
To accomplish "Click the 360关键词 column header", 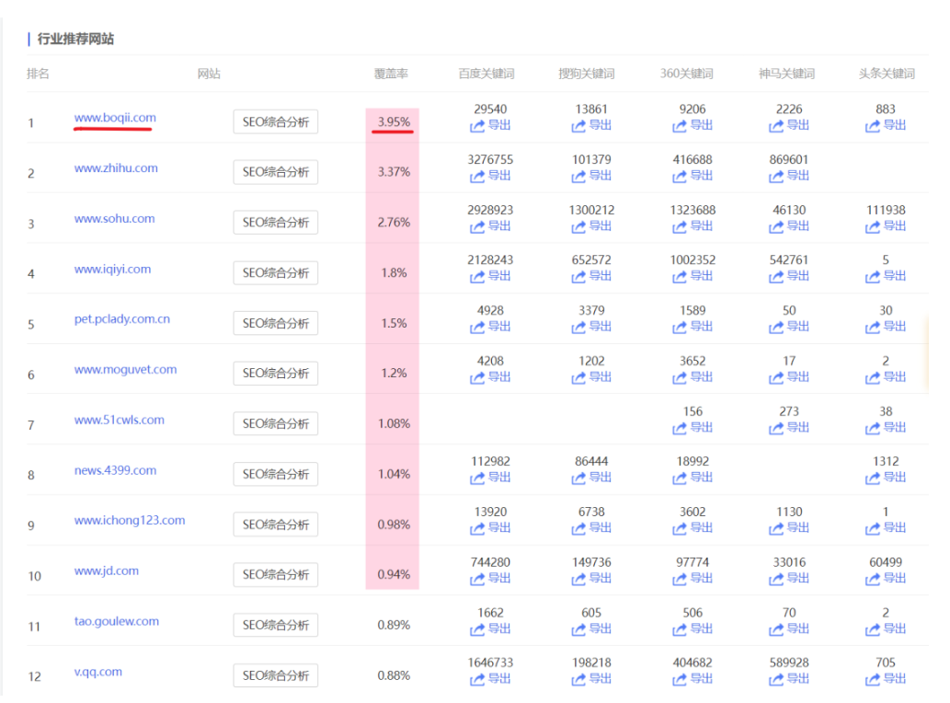I will tap(686, 74).
